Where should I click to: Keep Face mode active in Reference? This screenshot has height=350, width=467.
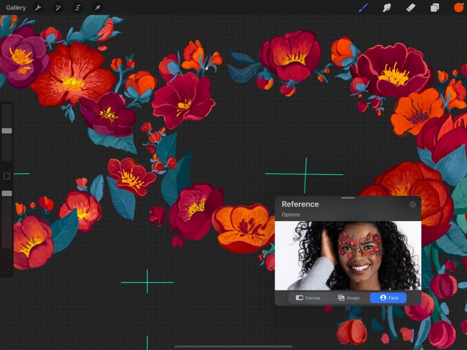click(388, 298)
